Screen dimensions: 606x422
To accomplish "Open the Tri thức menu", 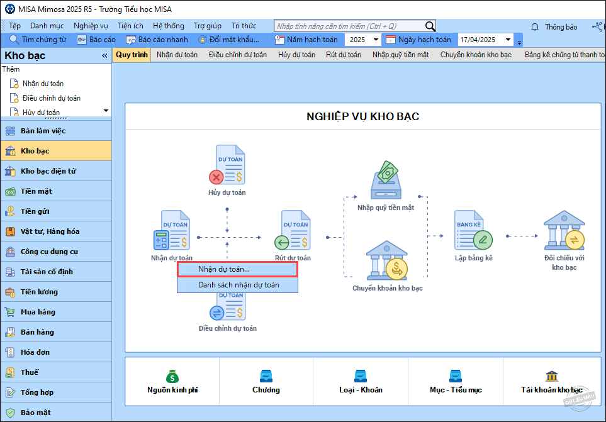I will 244,26.
